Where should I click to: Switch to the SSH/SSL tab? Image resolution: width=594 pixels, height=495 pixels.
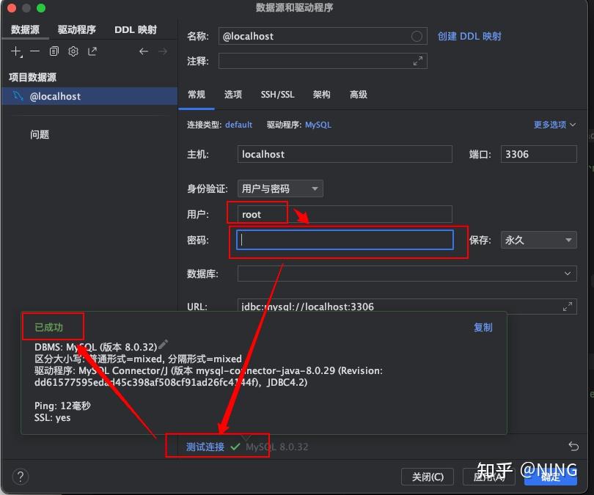pyautogui.click(x=277, y=94)
